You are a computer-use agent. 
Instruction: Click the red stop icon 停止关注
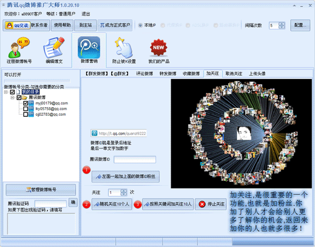click(202, 204)
